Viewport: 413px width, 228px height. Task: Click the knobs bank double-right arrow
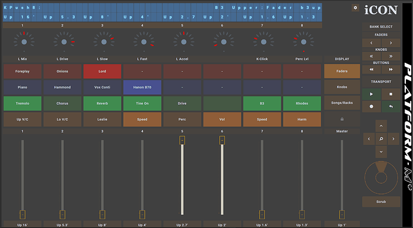391,56
